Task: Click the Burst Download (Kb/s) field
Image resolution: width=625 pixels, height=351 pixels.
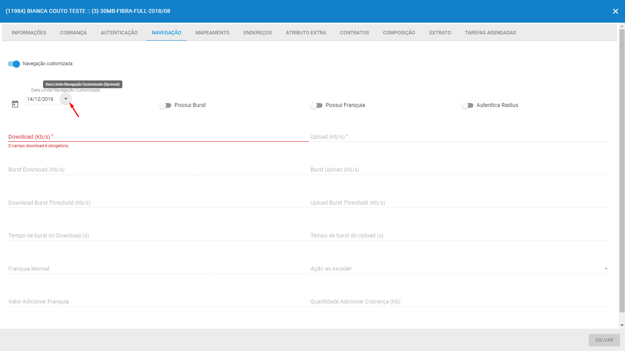Action: coord(158,169)
